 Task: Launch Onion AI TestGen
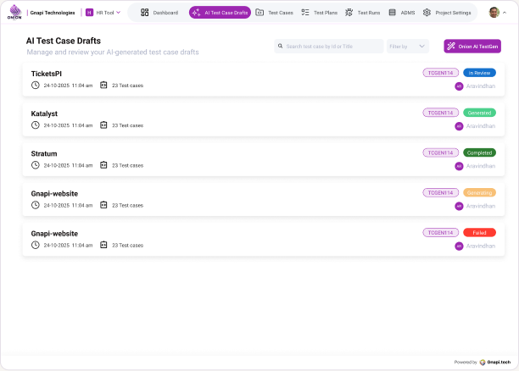472,47
